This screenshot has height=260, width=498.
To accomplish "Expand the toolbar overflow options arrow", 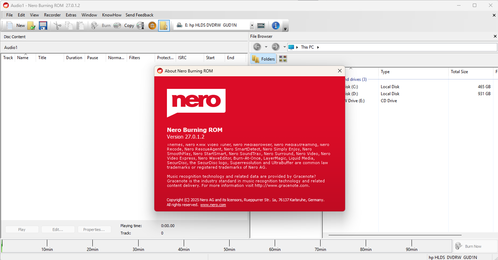I will (x=285, y=29).
